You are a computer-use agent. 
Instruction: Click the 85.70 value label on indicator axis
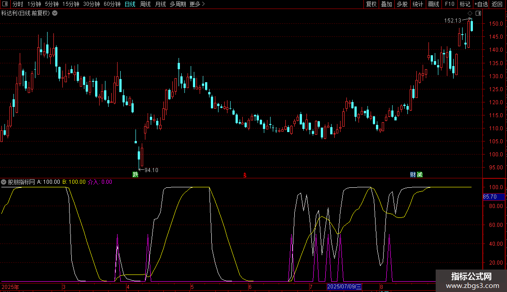point(489,197)
